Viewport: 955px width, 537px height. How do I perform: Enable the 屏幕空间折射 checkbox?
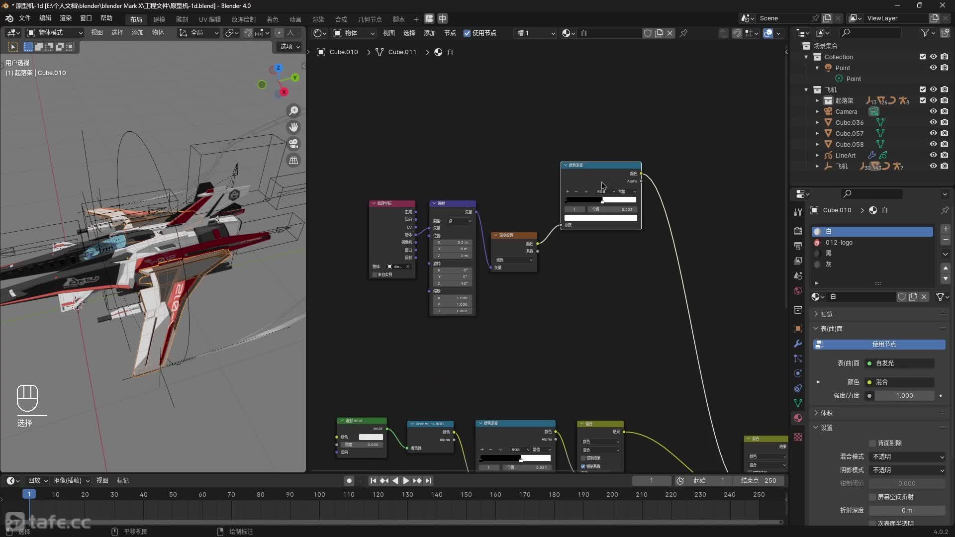click(872, 497)
